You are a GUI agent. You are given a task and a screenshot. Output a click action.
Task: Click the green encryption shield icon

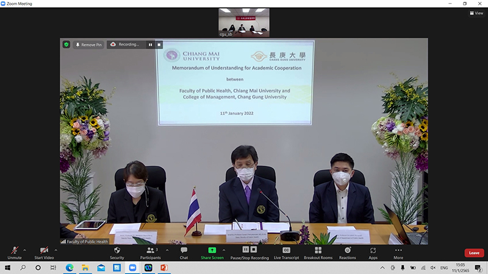point(66,44)
